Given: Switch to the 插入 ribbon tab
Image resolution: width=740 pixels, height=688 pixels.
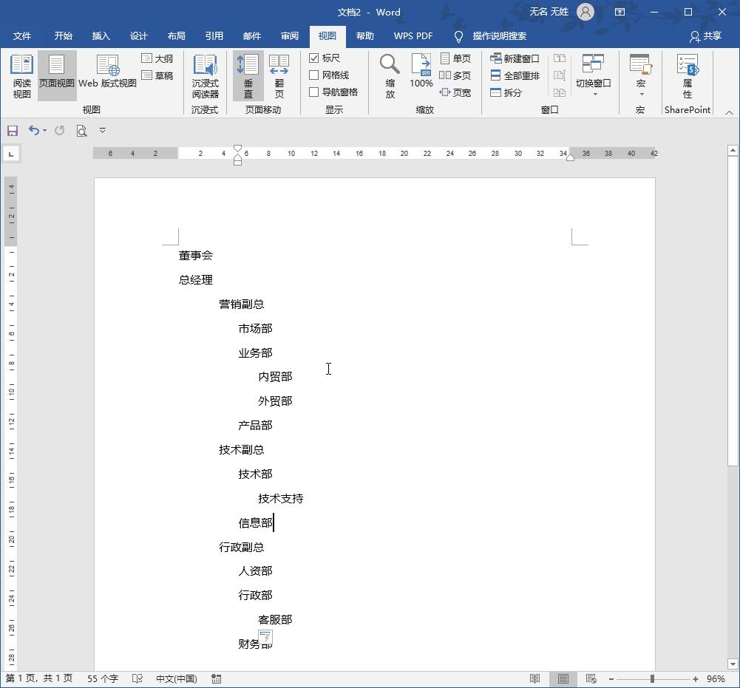Looking at the screenshot, I should tap(101, 35).
